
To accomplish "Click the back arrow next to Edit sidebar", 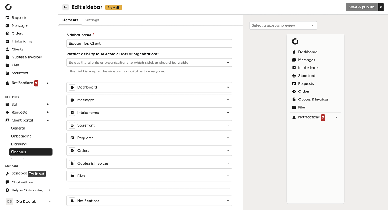I will 65,7.
